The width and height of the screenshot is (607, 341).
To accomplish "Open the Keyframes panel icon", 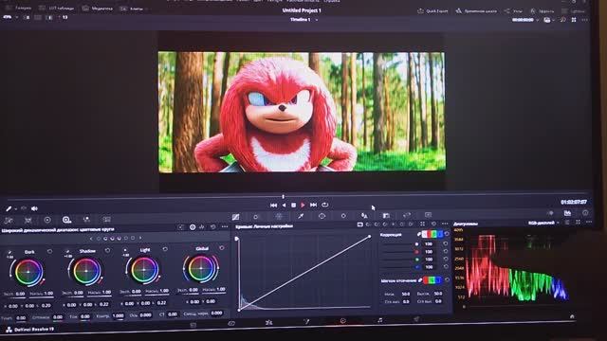I will coord(550,213).
